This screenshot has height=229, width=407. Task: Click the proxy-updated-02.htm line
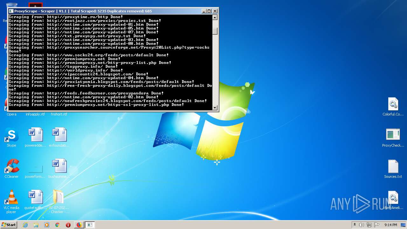tap(84, 97)
